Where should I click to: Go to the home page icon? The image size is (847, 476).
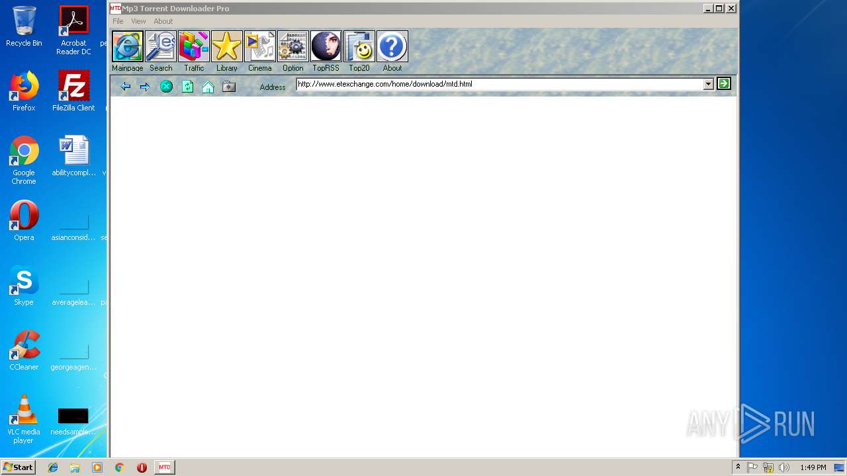[208, 87]
